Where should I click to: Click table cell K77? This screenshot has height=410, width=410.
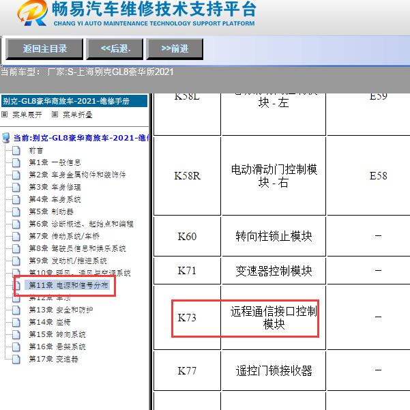pyautogui.click(x=187, y=371)
